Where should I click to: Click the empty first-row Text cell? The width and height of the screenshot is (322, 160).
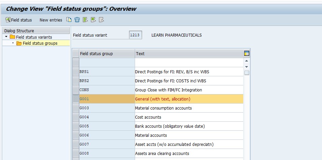click(x=189, y=63)
